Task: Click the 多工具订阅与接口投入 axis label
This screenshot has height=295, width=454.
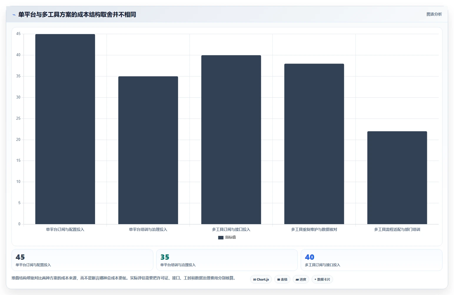Action: click(231, 229)
